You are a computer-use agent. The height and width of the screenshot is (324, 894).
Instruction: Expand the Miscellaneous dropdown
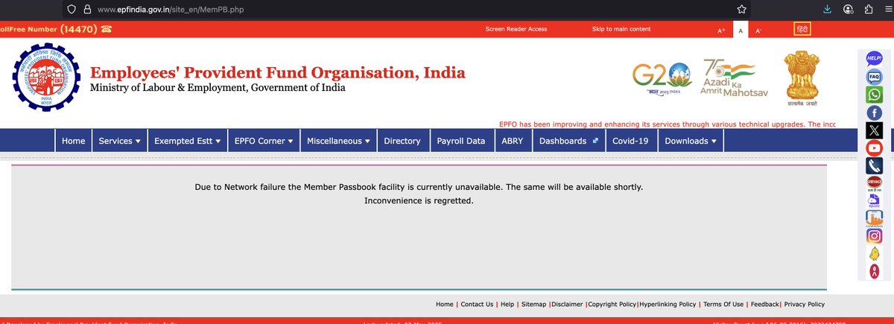tap(338, 141)
